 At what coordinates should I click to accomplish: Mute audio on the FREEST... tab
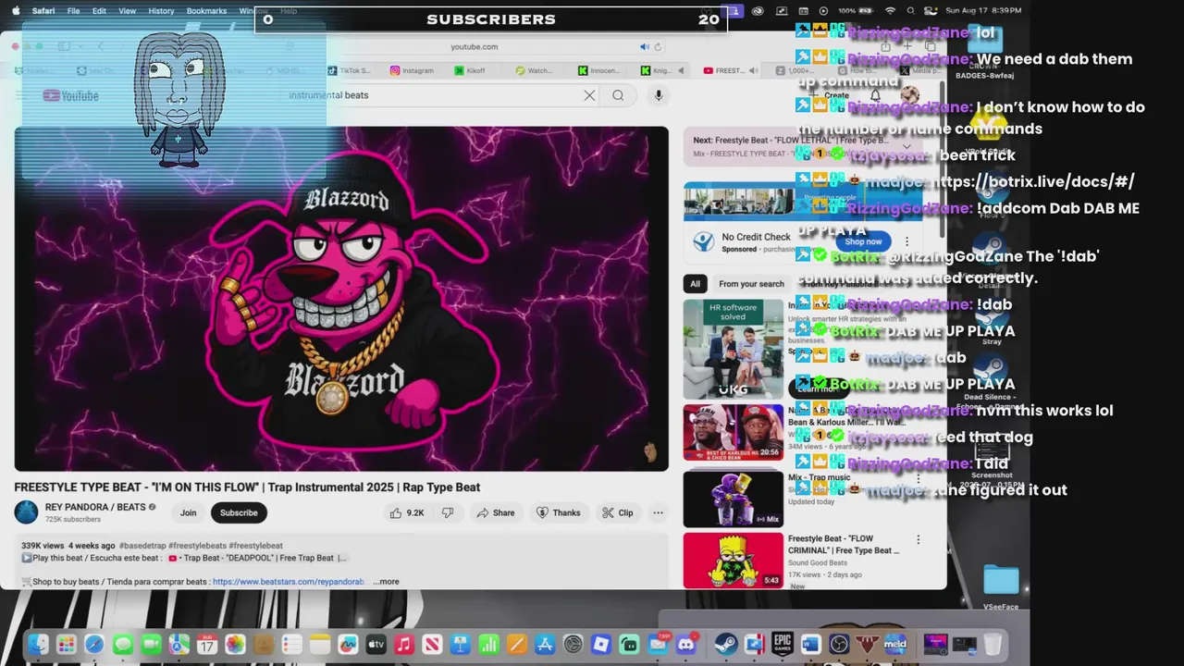pos(753,70)
